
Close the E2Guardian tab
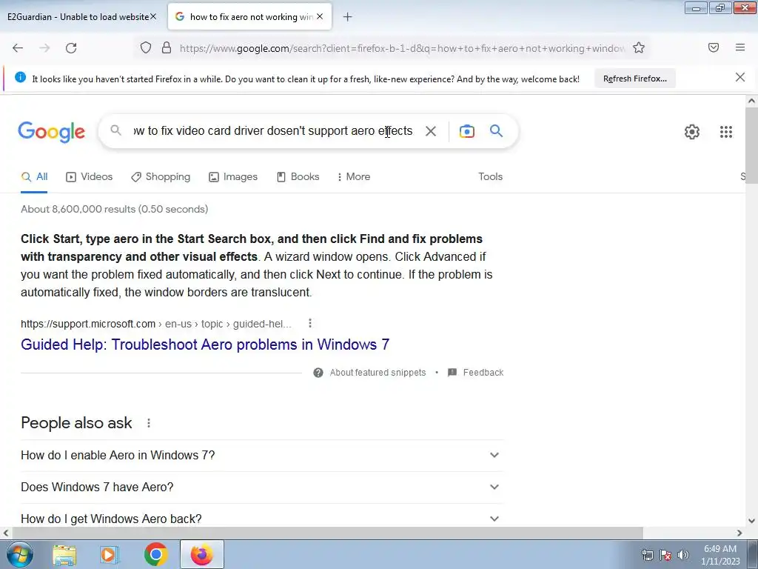tap(153, 16)
